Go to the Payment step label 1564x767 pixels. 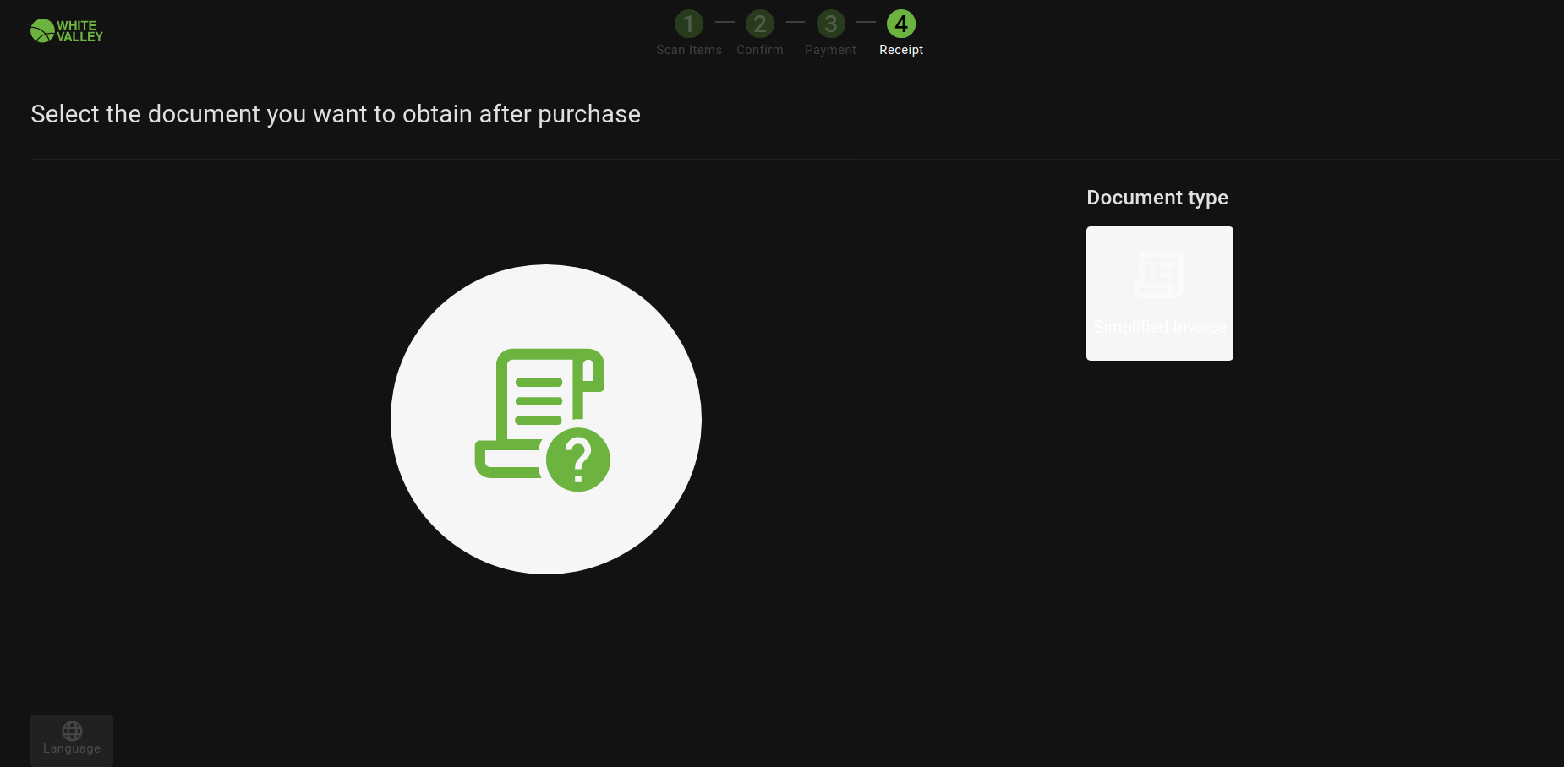click(830, 50)
